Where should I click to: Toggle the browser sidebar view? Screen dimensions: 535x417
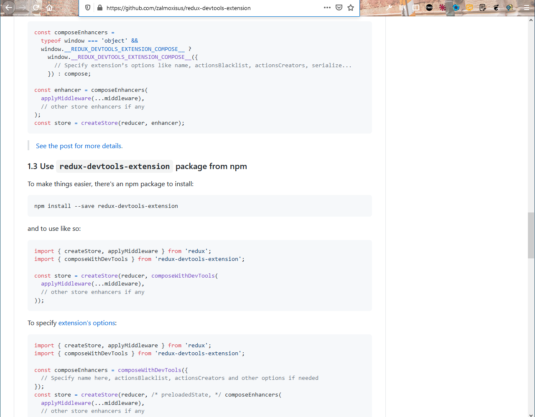[416, 8]
